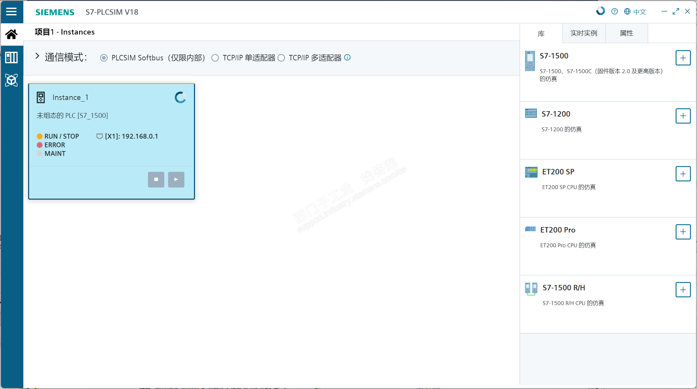Click the cube scenario icon in sidebar
This screenshot has width=697, height=389.
(12, 80)
